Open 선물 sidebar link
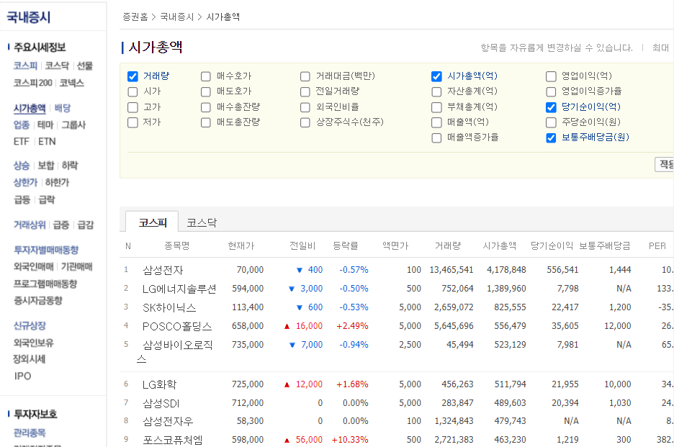 [85, 66]
